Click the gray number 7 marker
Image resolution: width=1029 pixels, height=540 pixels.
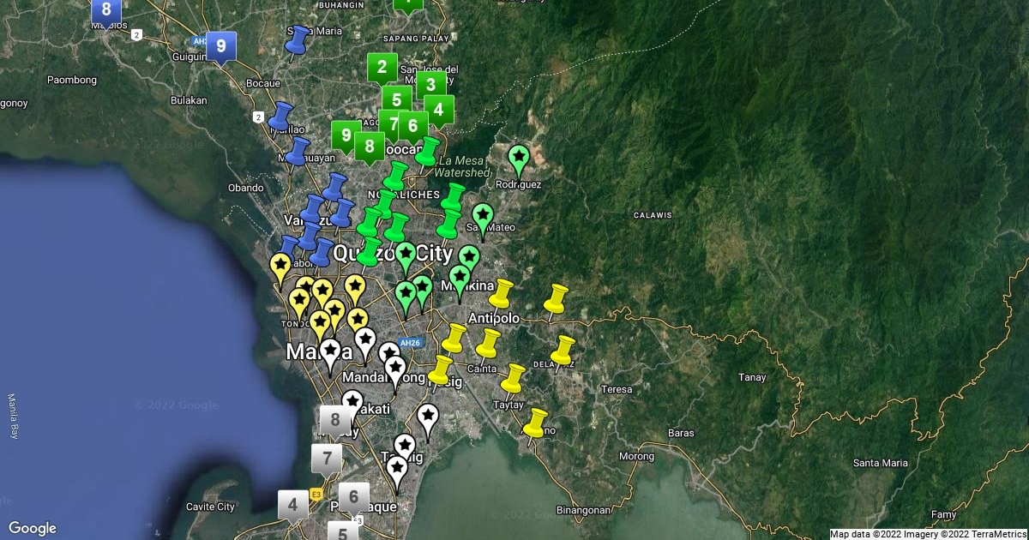coord(327,459)
